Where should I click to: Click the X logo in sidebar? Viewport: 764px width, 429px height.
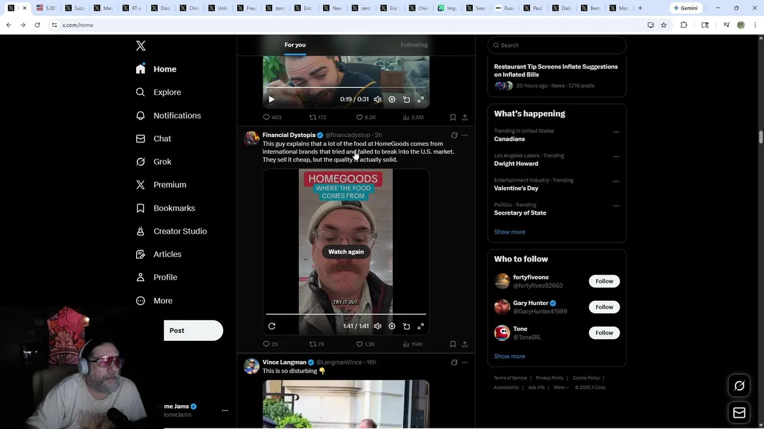[x=141, y=46]
